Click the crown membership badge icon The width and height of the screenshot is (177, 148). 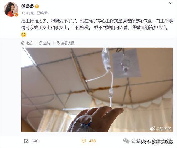tap(37, 6)
